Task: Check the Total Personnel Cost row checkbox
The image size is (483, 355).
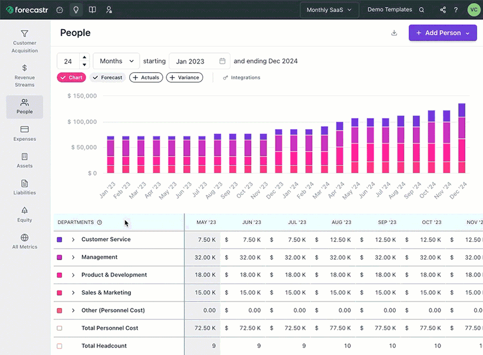Action: click(x=59, y=328)
